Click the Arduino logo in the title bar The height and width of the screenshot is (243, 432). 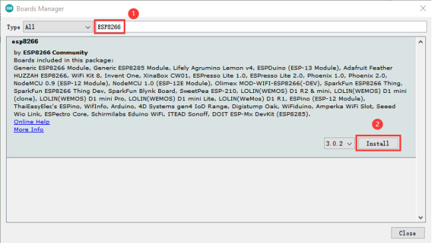9,9
